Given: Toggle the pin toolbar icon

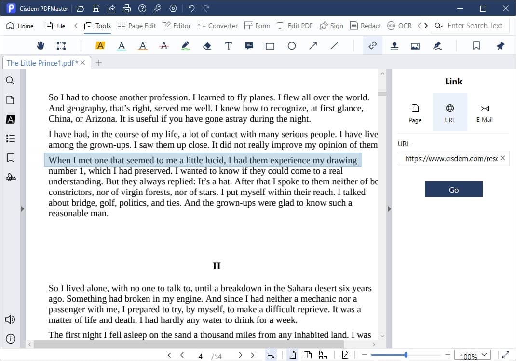Looking at the screenshot, I should [x=500, y=45].
